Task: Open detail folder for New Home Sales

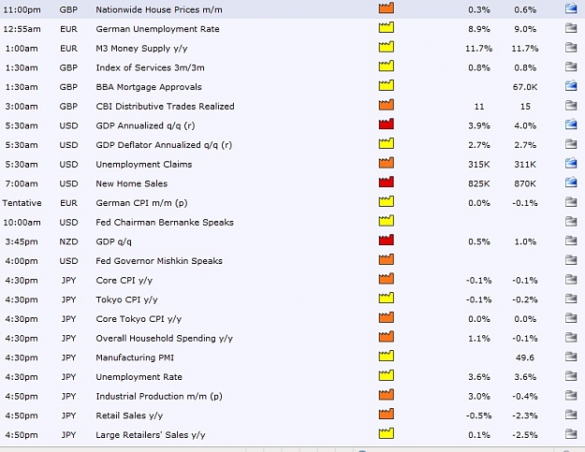Action: (x=571, y=182)
